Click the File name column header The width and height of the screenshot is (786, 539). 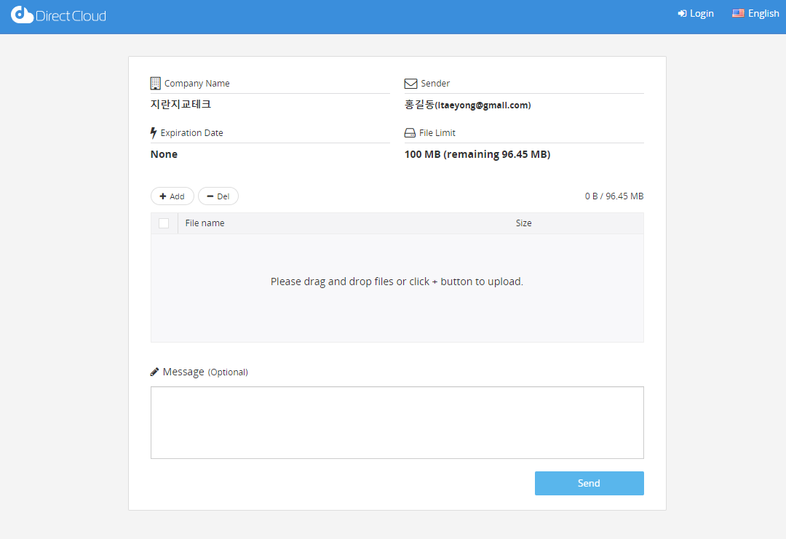(205, 223)
